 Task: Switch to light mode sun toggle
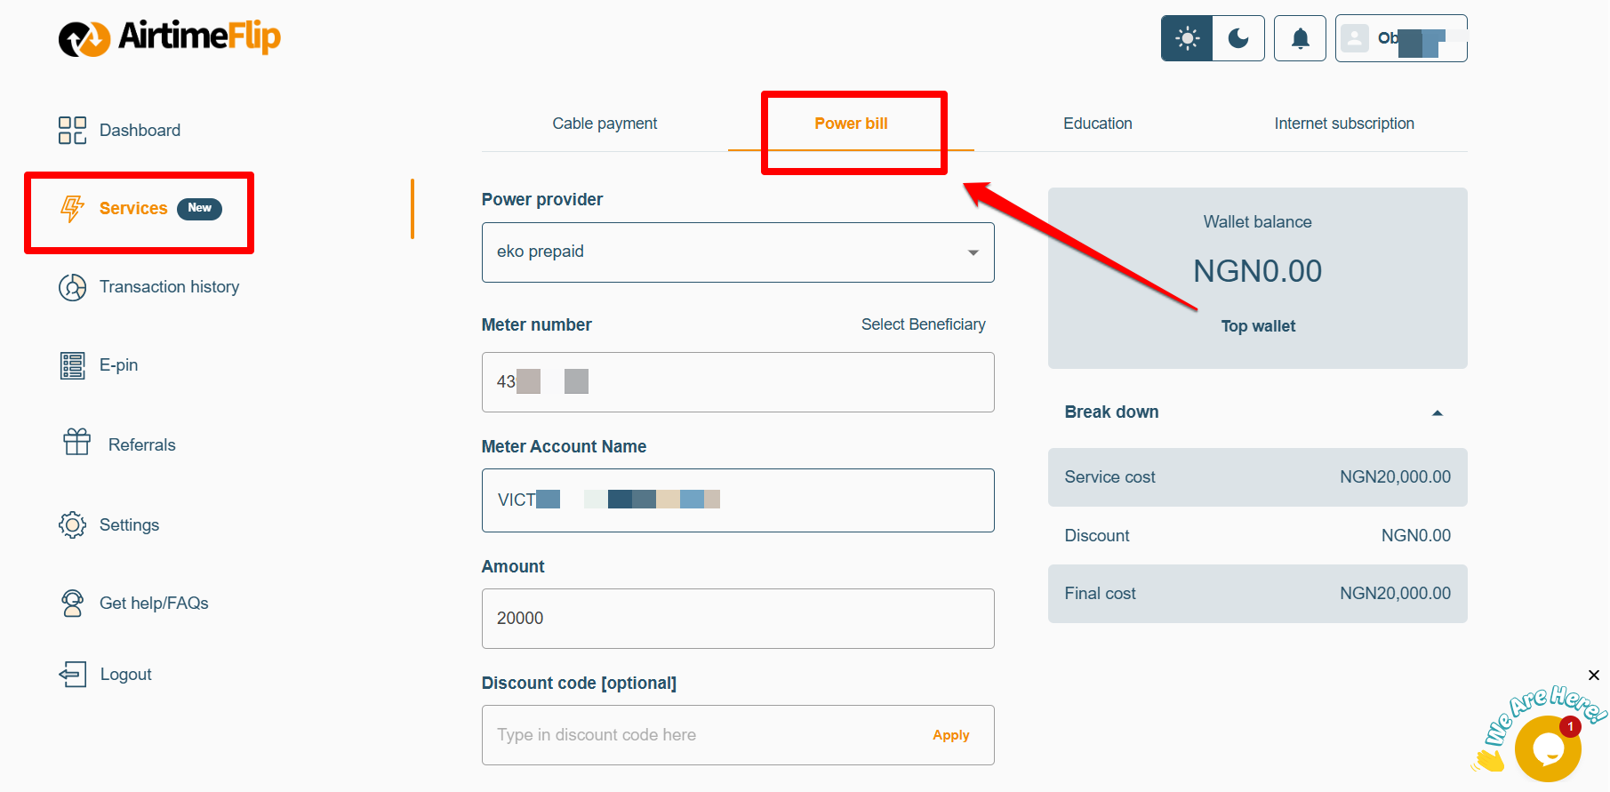1187,38
